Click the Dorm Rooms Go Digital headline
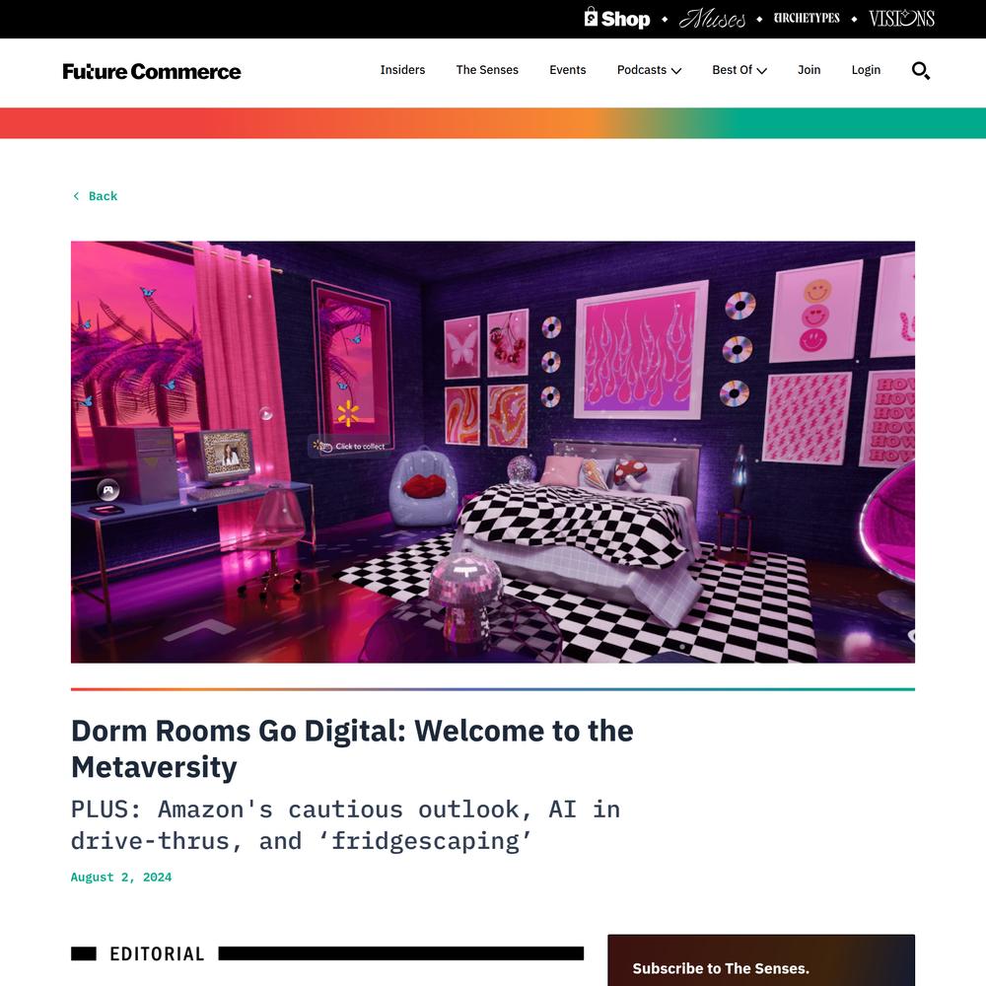 coord(352,748)
